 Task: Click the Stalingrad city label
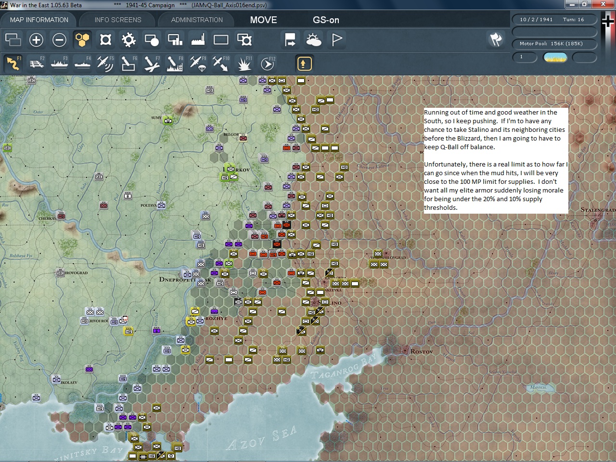(598, 210)
